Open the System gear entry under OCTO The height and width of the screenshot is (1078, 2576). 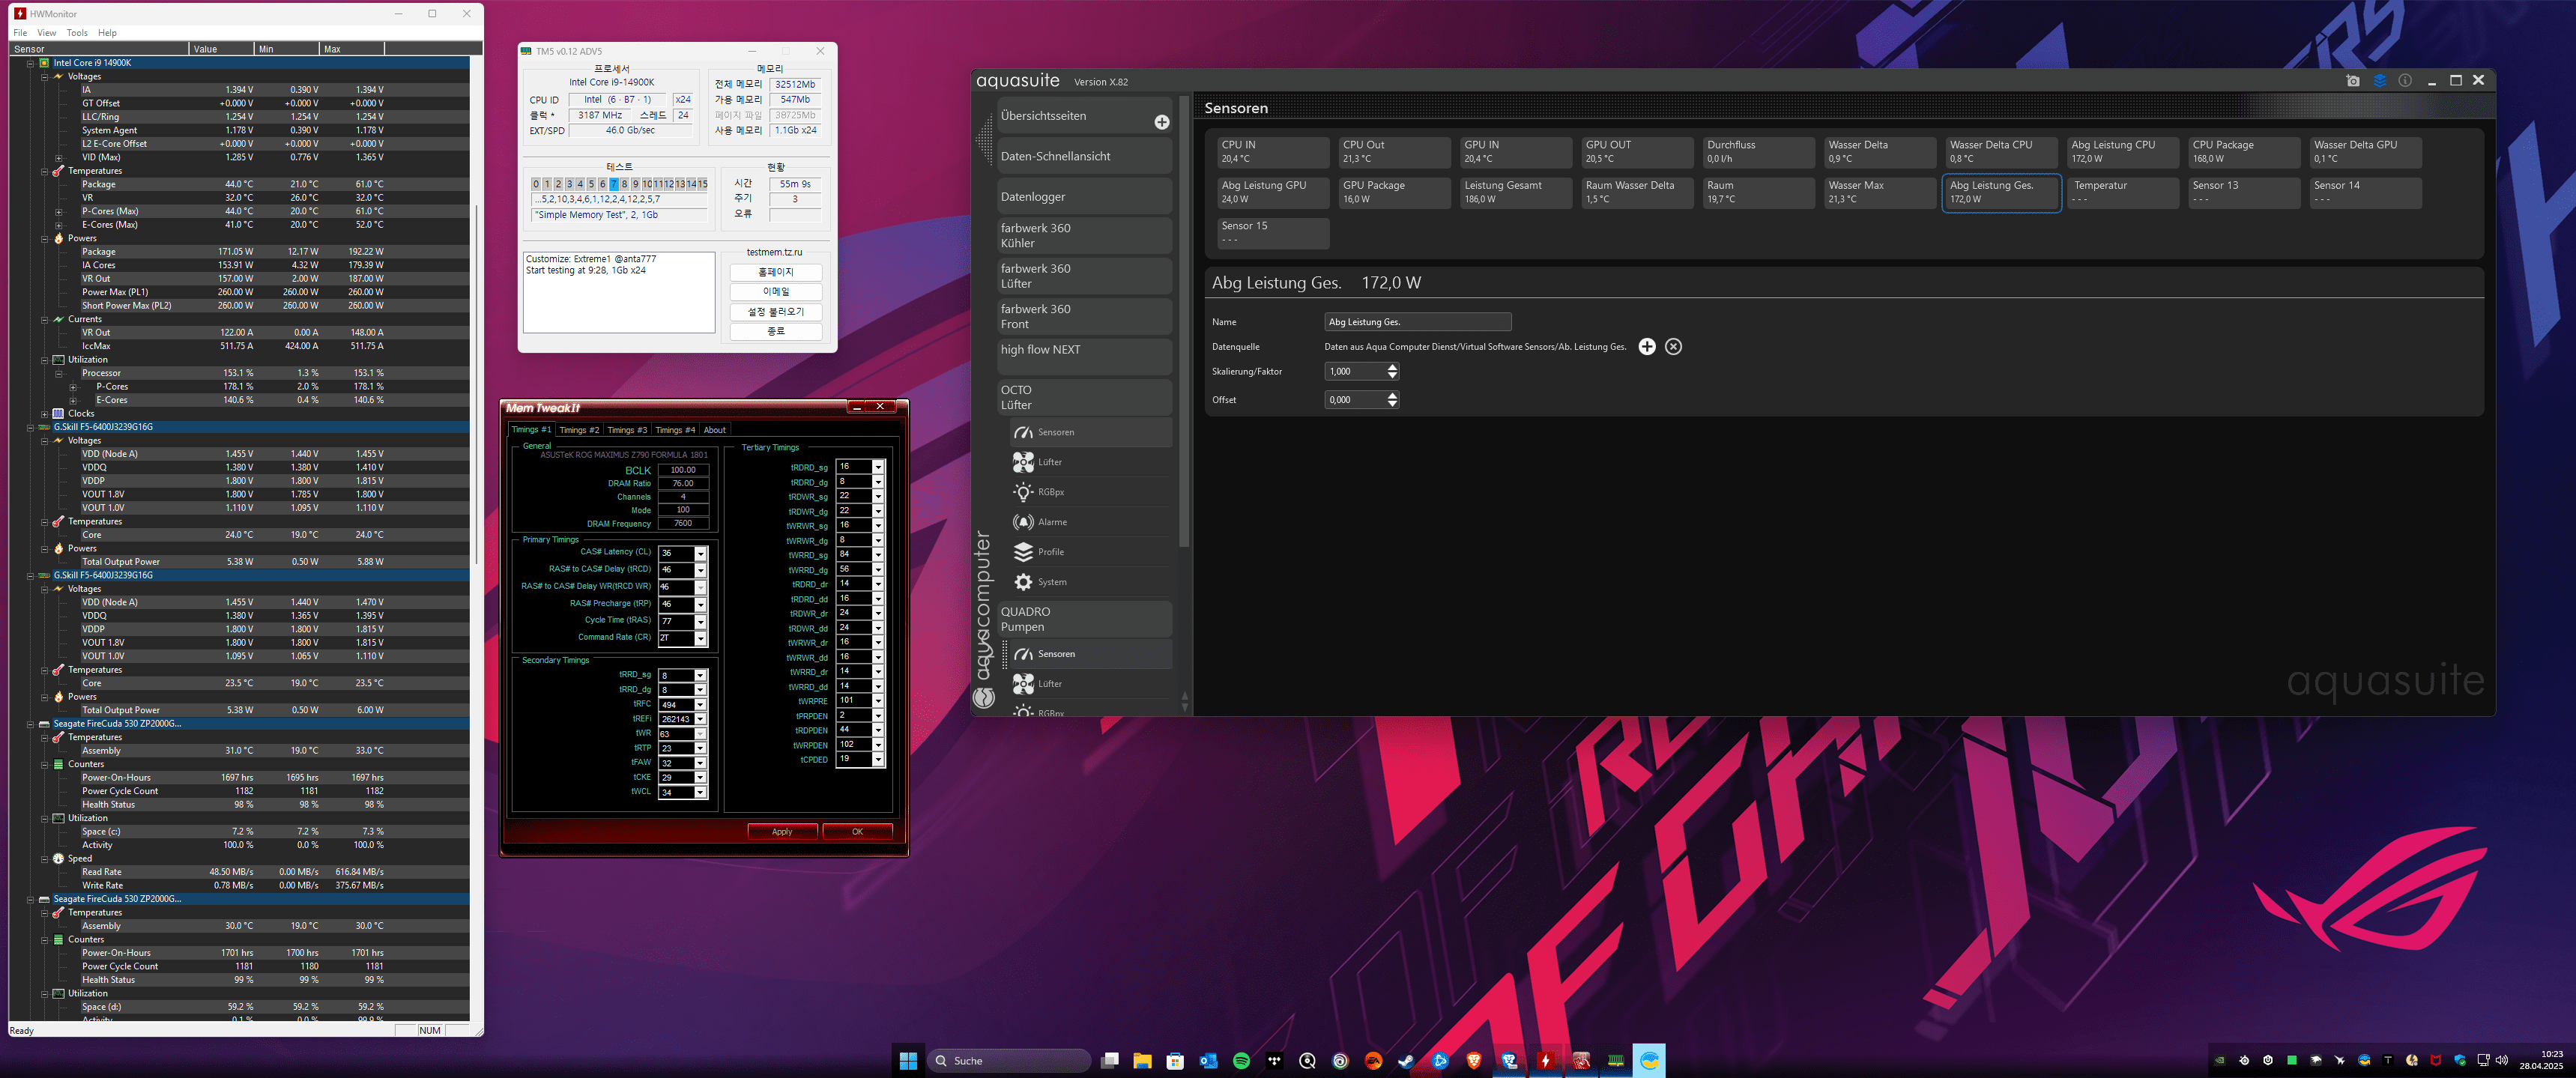point(1090,582)
